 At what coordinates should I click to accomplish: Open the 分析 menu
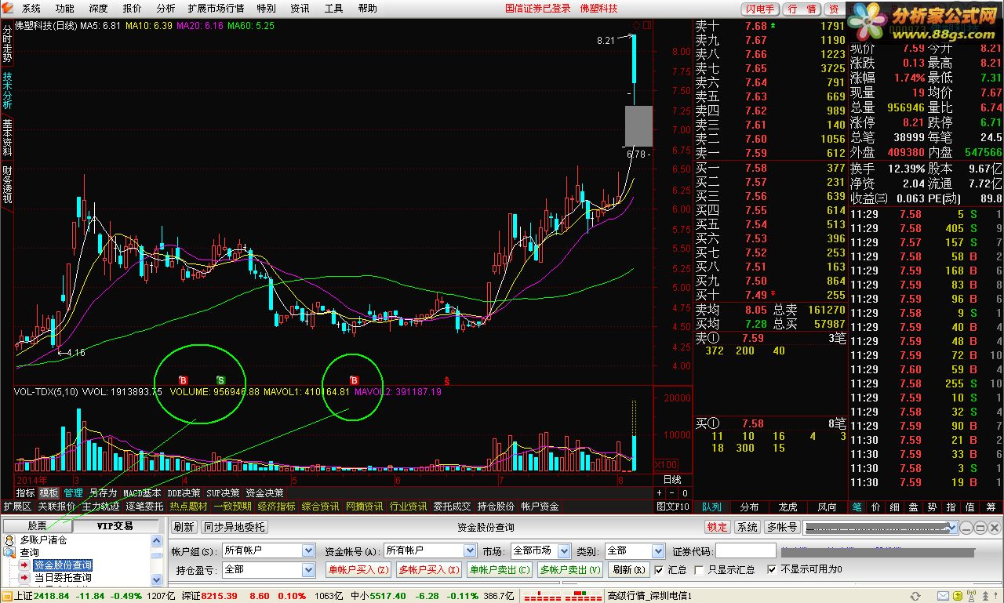point(166,9)
